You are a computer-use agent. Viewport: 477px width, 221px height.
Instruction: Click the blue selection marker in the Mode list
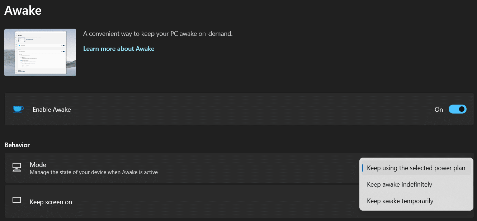363,168
